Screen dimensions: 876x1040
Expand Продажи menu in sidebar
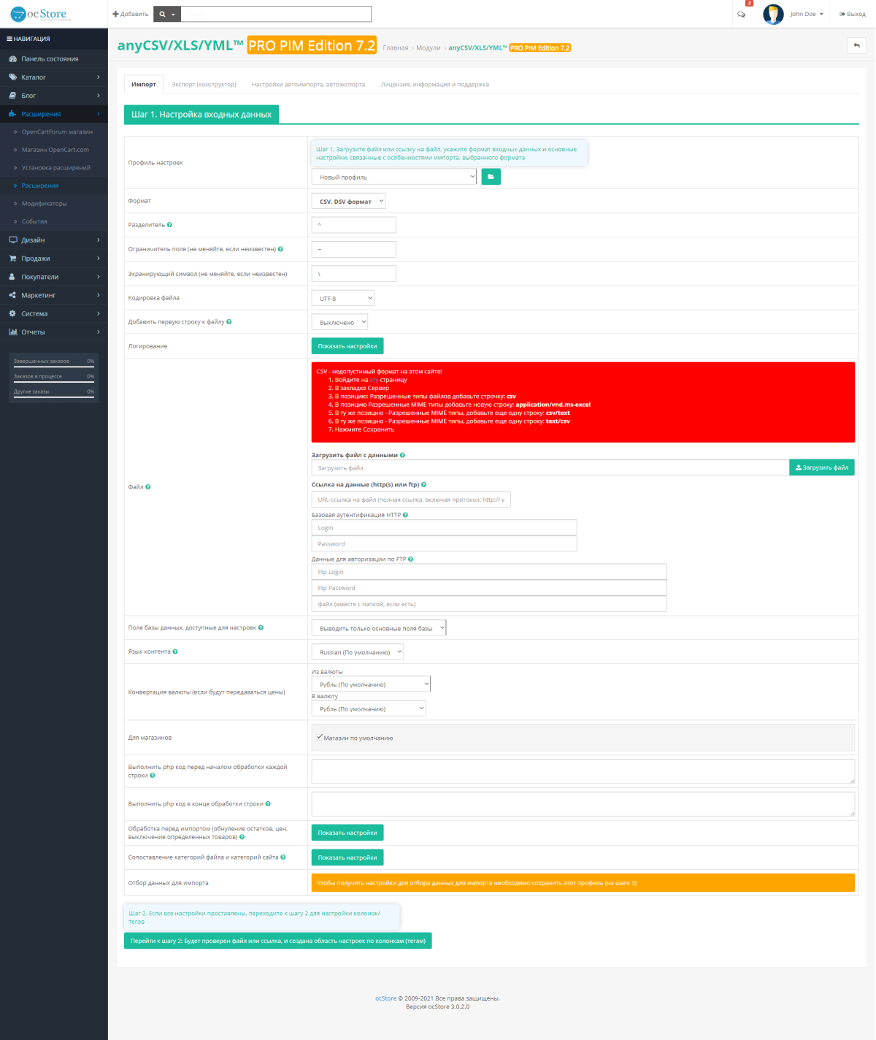click(x=54, y=259)
